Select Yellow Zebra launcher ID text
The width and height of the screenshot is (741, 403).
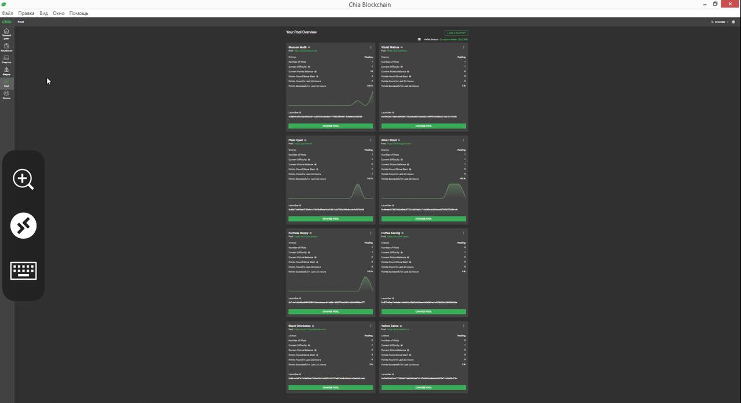[x=419, y=378]
